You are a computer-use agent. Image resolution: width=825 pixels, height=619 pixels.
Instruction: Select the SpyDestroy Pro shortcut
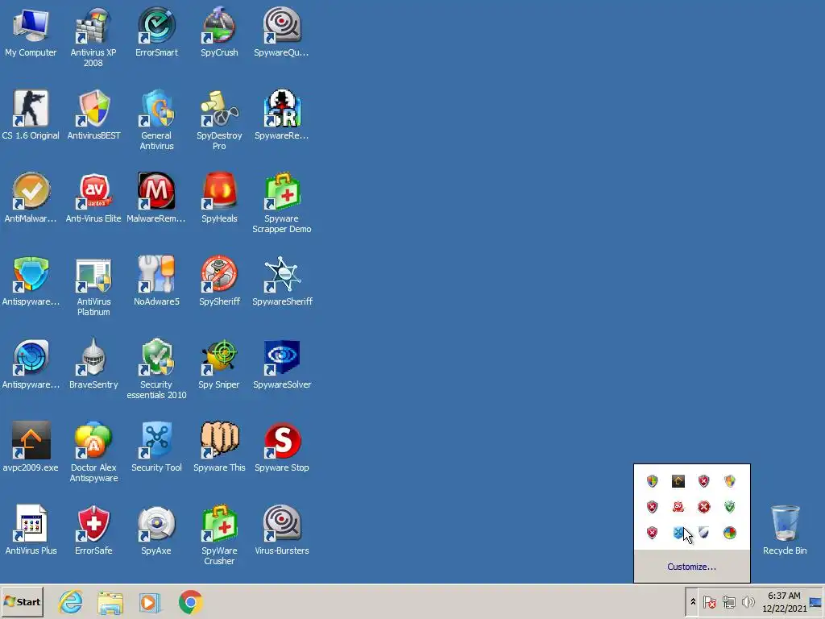click(219, 121)
